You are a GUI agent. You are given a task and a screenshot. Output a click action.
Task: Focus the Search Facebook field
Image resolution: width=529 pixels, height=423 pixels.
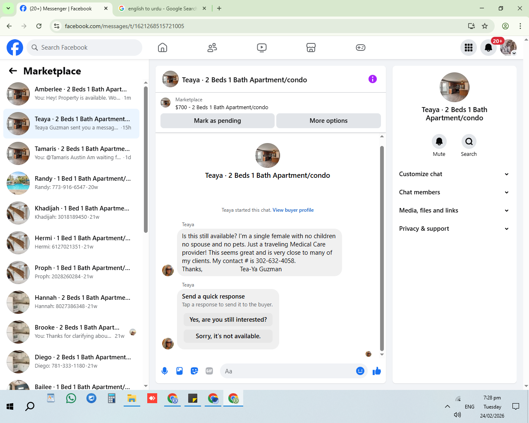84,48
